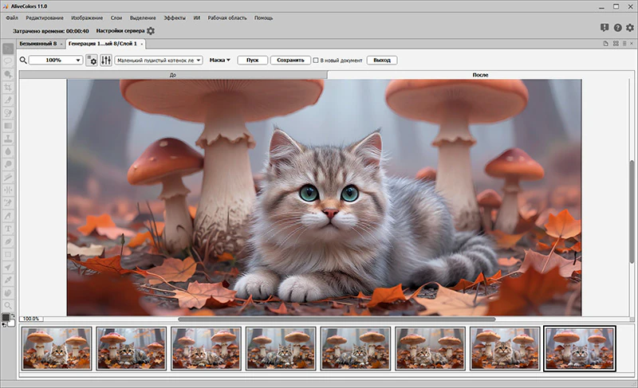Select the Lasso selection tool

coord(8,61)
